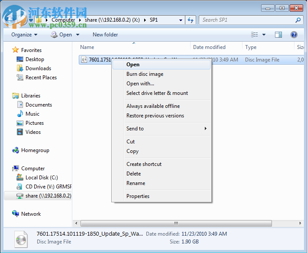The width and height of the screenshot is (307, 253).
Task: Click the Desktop icon in Favorites
Action: tap(20, 59)
